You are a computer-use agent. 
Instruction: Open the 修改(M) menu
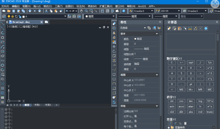[92, 6]
